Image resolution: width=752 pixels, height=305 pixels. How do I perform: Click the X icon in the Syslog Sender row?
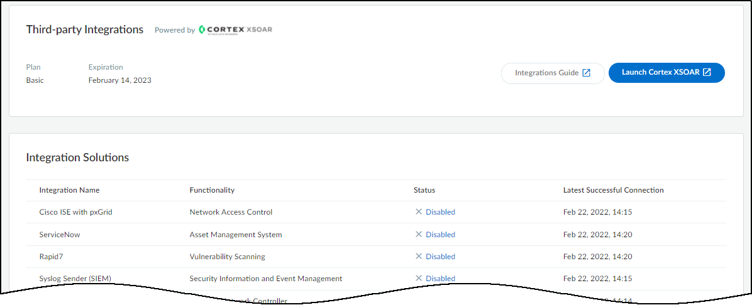(x=419, y=279)
